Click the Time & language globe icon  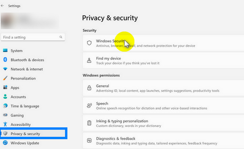pos(5,106)
